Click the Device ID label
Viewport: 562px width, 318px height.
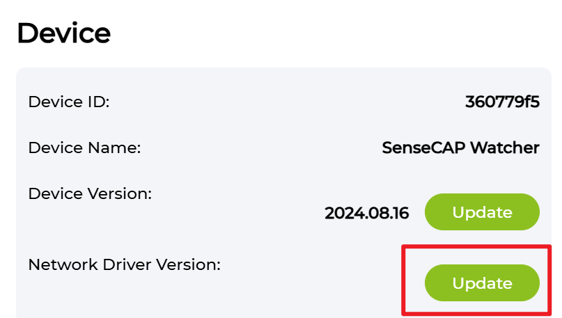pos(69,102)
